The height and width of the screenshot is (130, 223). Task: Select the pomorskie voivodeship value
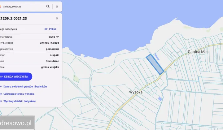52,49
